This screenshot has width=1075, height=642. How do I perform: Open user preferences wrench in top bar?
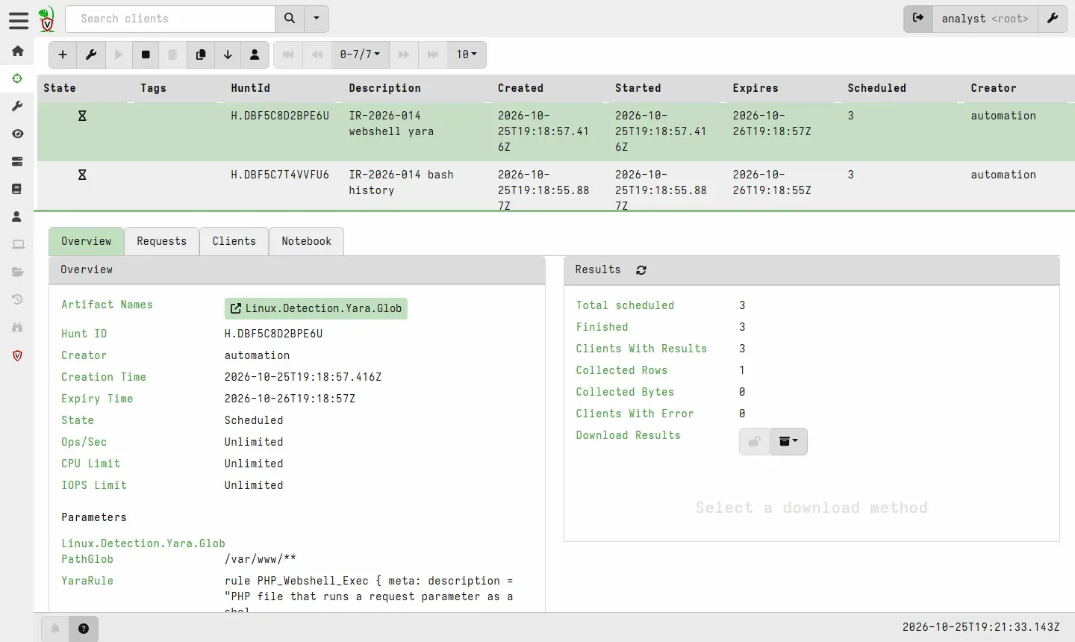click(1053, 19)
